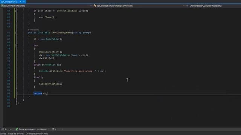Click 'OpenConnection();' in the try block
241x135 pixels.
[x=50, y=52]
